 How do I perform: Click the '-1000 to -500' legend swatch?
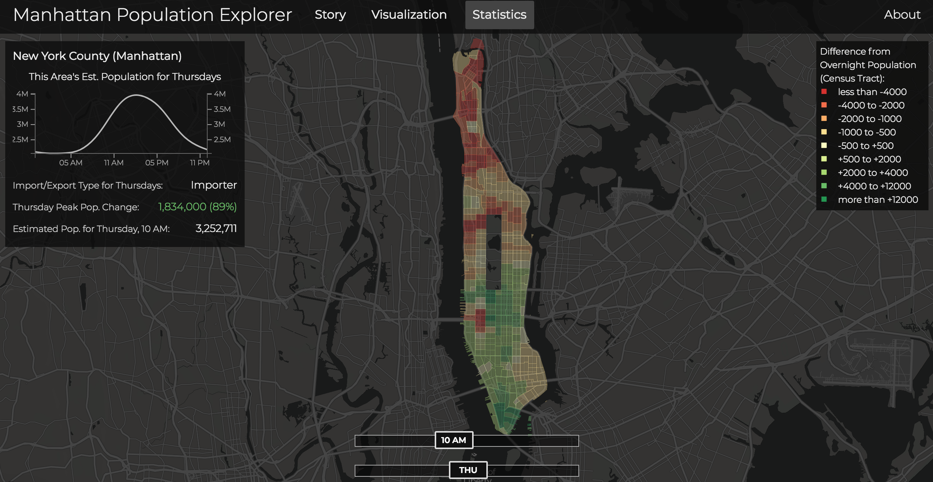(x=824, y=132)
